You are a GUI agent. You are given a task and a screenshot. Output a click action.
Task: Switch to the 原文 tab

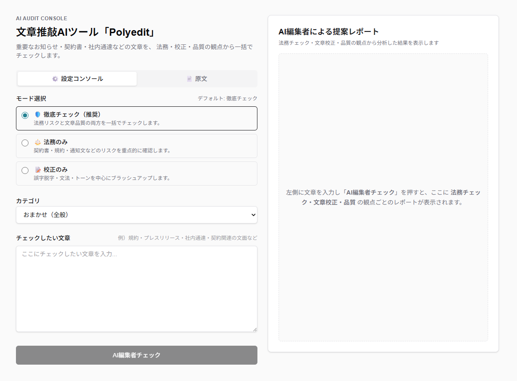[x=197, y=79]
